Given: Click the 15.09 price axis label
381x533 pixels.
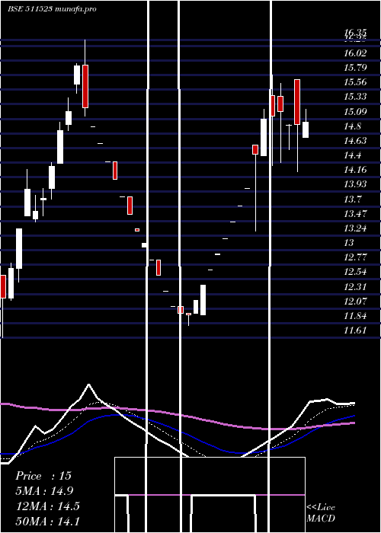Looking at the screenshot, I should (355, 112).
